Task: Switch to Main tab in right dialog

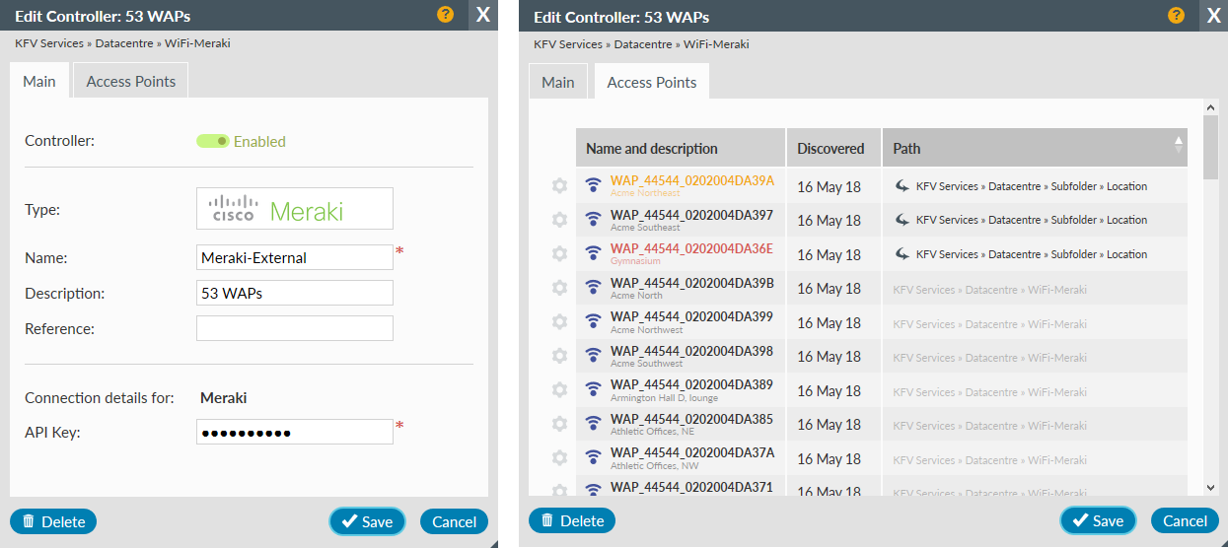Action: pyautogui.click(x=558, y=82)
